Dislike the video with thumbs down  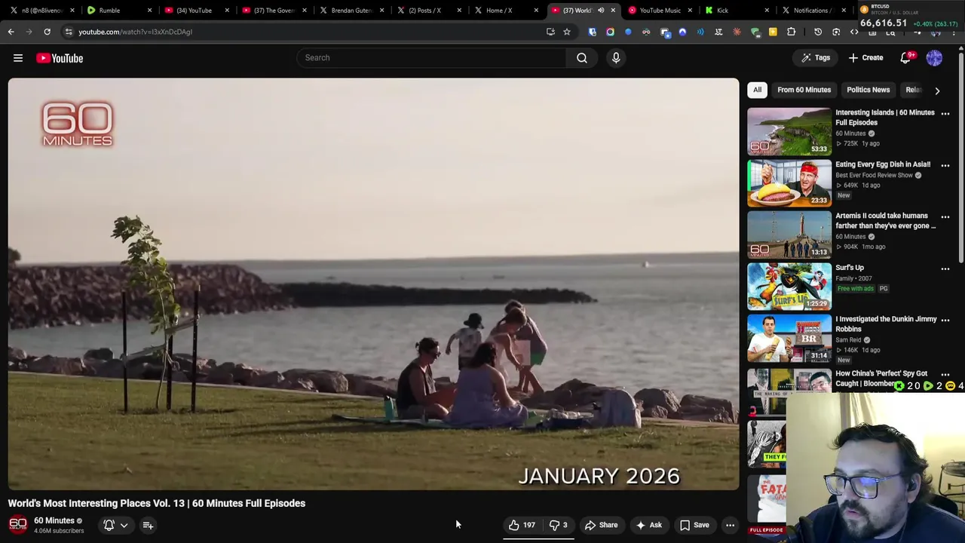[559, 525]
